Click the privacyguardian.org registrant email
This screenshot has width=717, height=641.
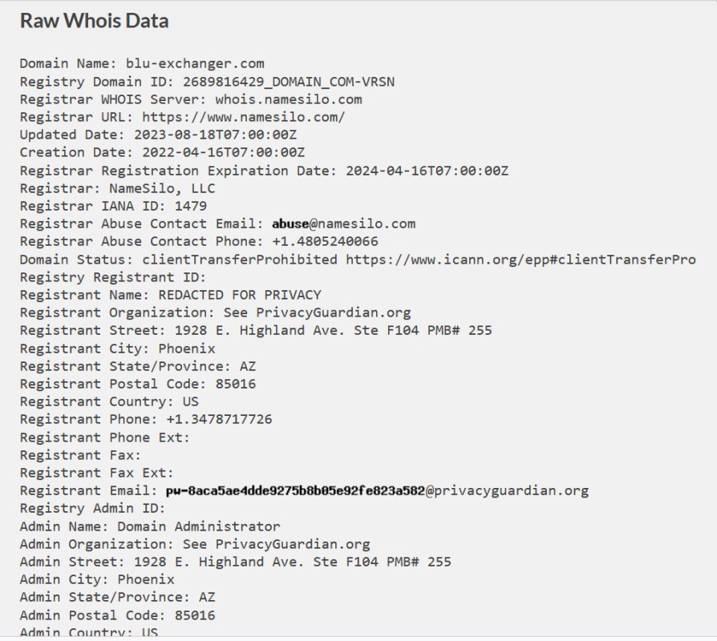click(377, 490)
